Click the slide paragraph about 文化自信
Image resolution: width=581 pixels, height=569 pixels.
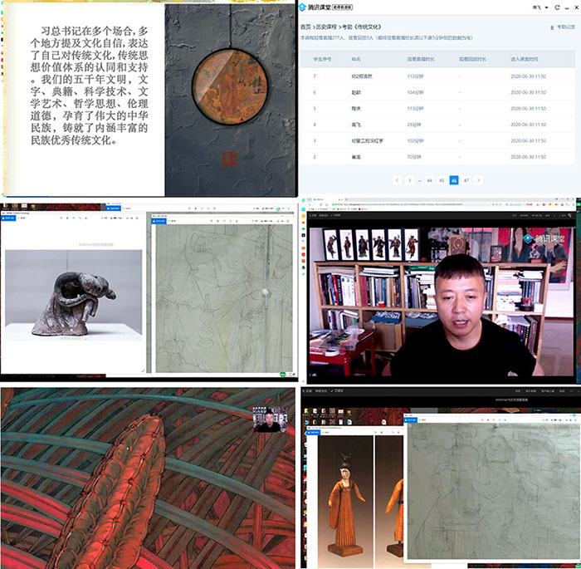click(x=89, y=86)
